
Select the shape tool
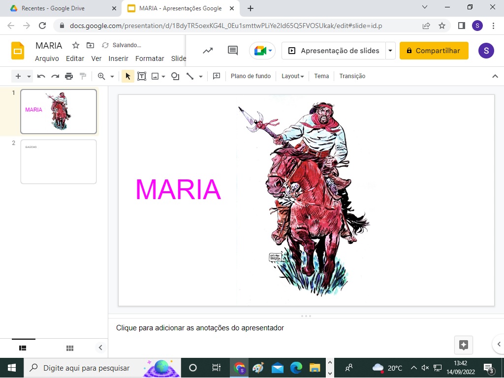[x=175, y=76]
